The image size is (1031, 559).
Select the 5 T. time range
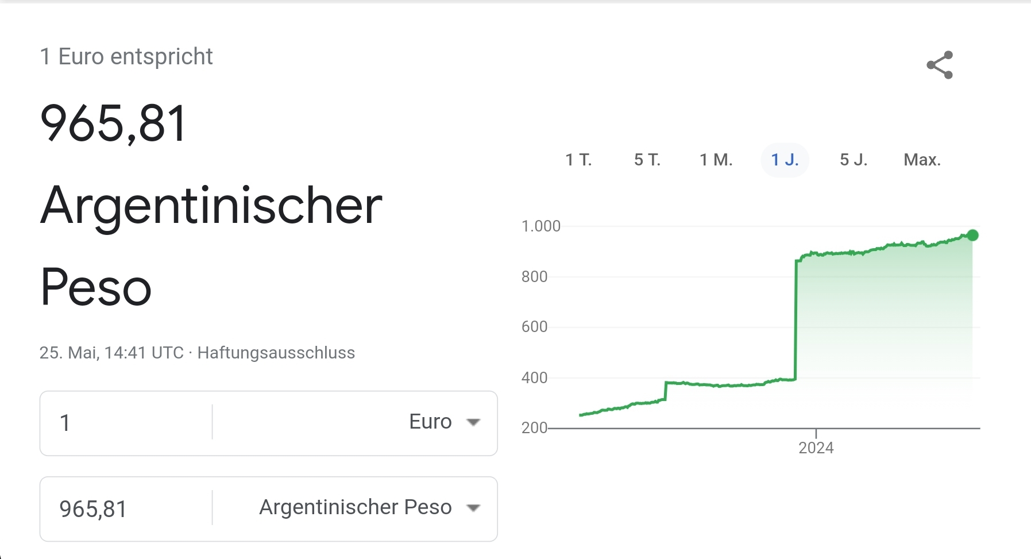(647, 160)
